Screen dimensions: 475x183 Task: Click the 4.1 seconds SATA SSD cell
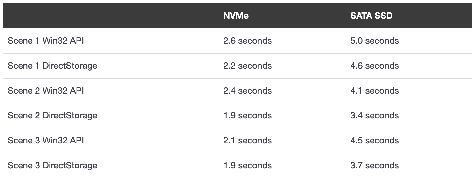pos(375,91)
